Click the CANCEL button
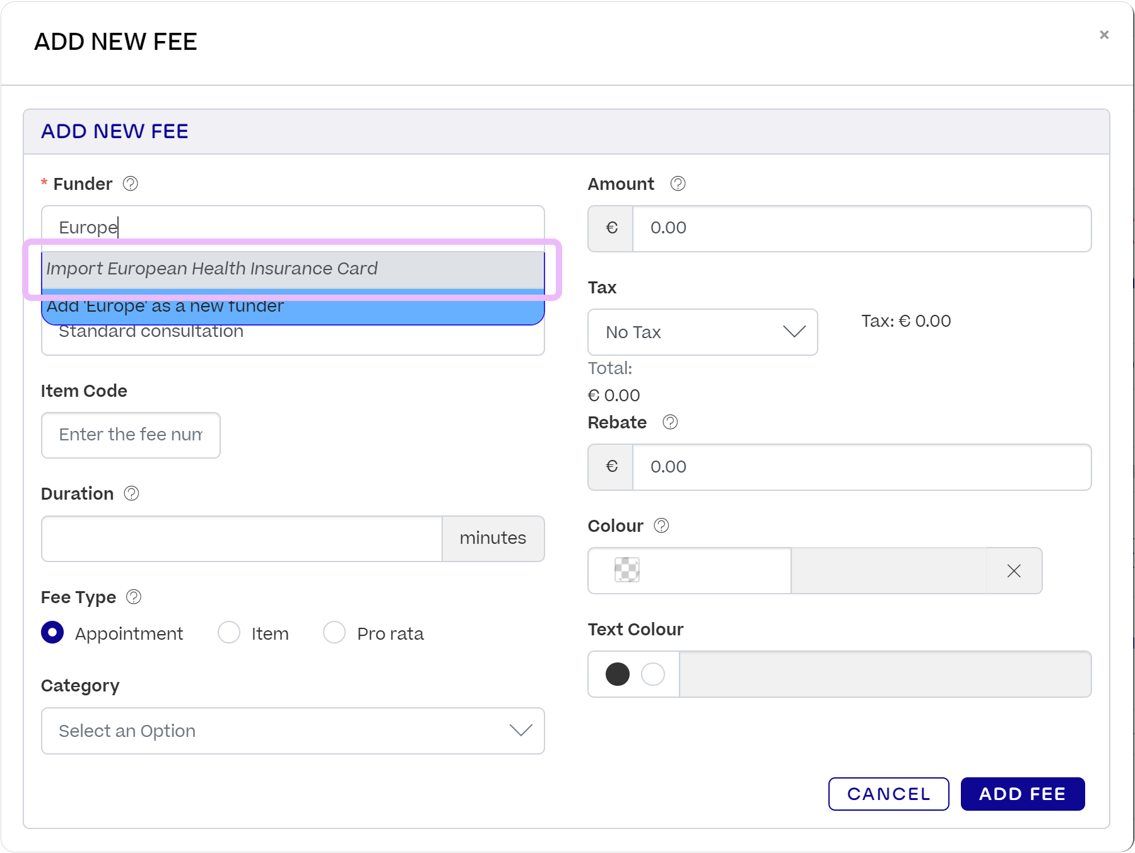Screen dimensions: 1135x853 [x=888, y=794]
